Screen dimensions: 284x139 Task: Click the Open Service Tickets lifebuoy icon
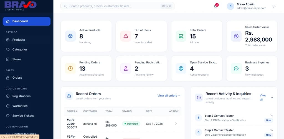coord(181,68)
